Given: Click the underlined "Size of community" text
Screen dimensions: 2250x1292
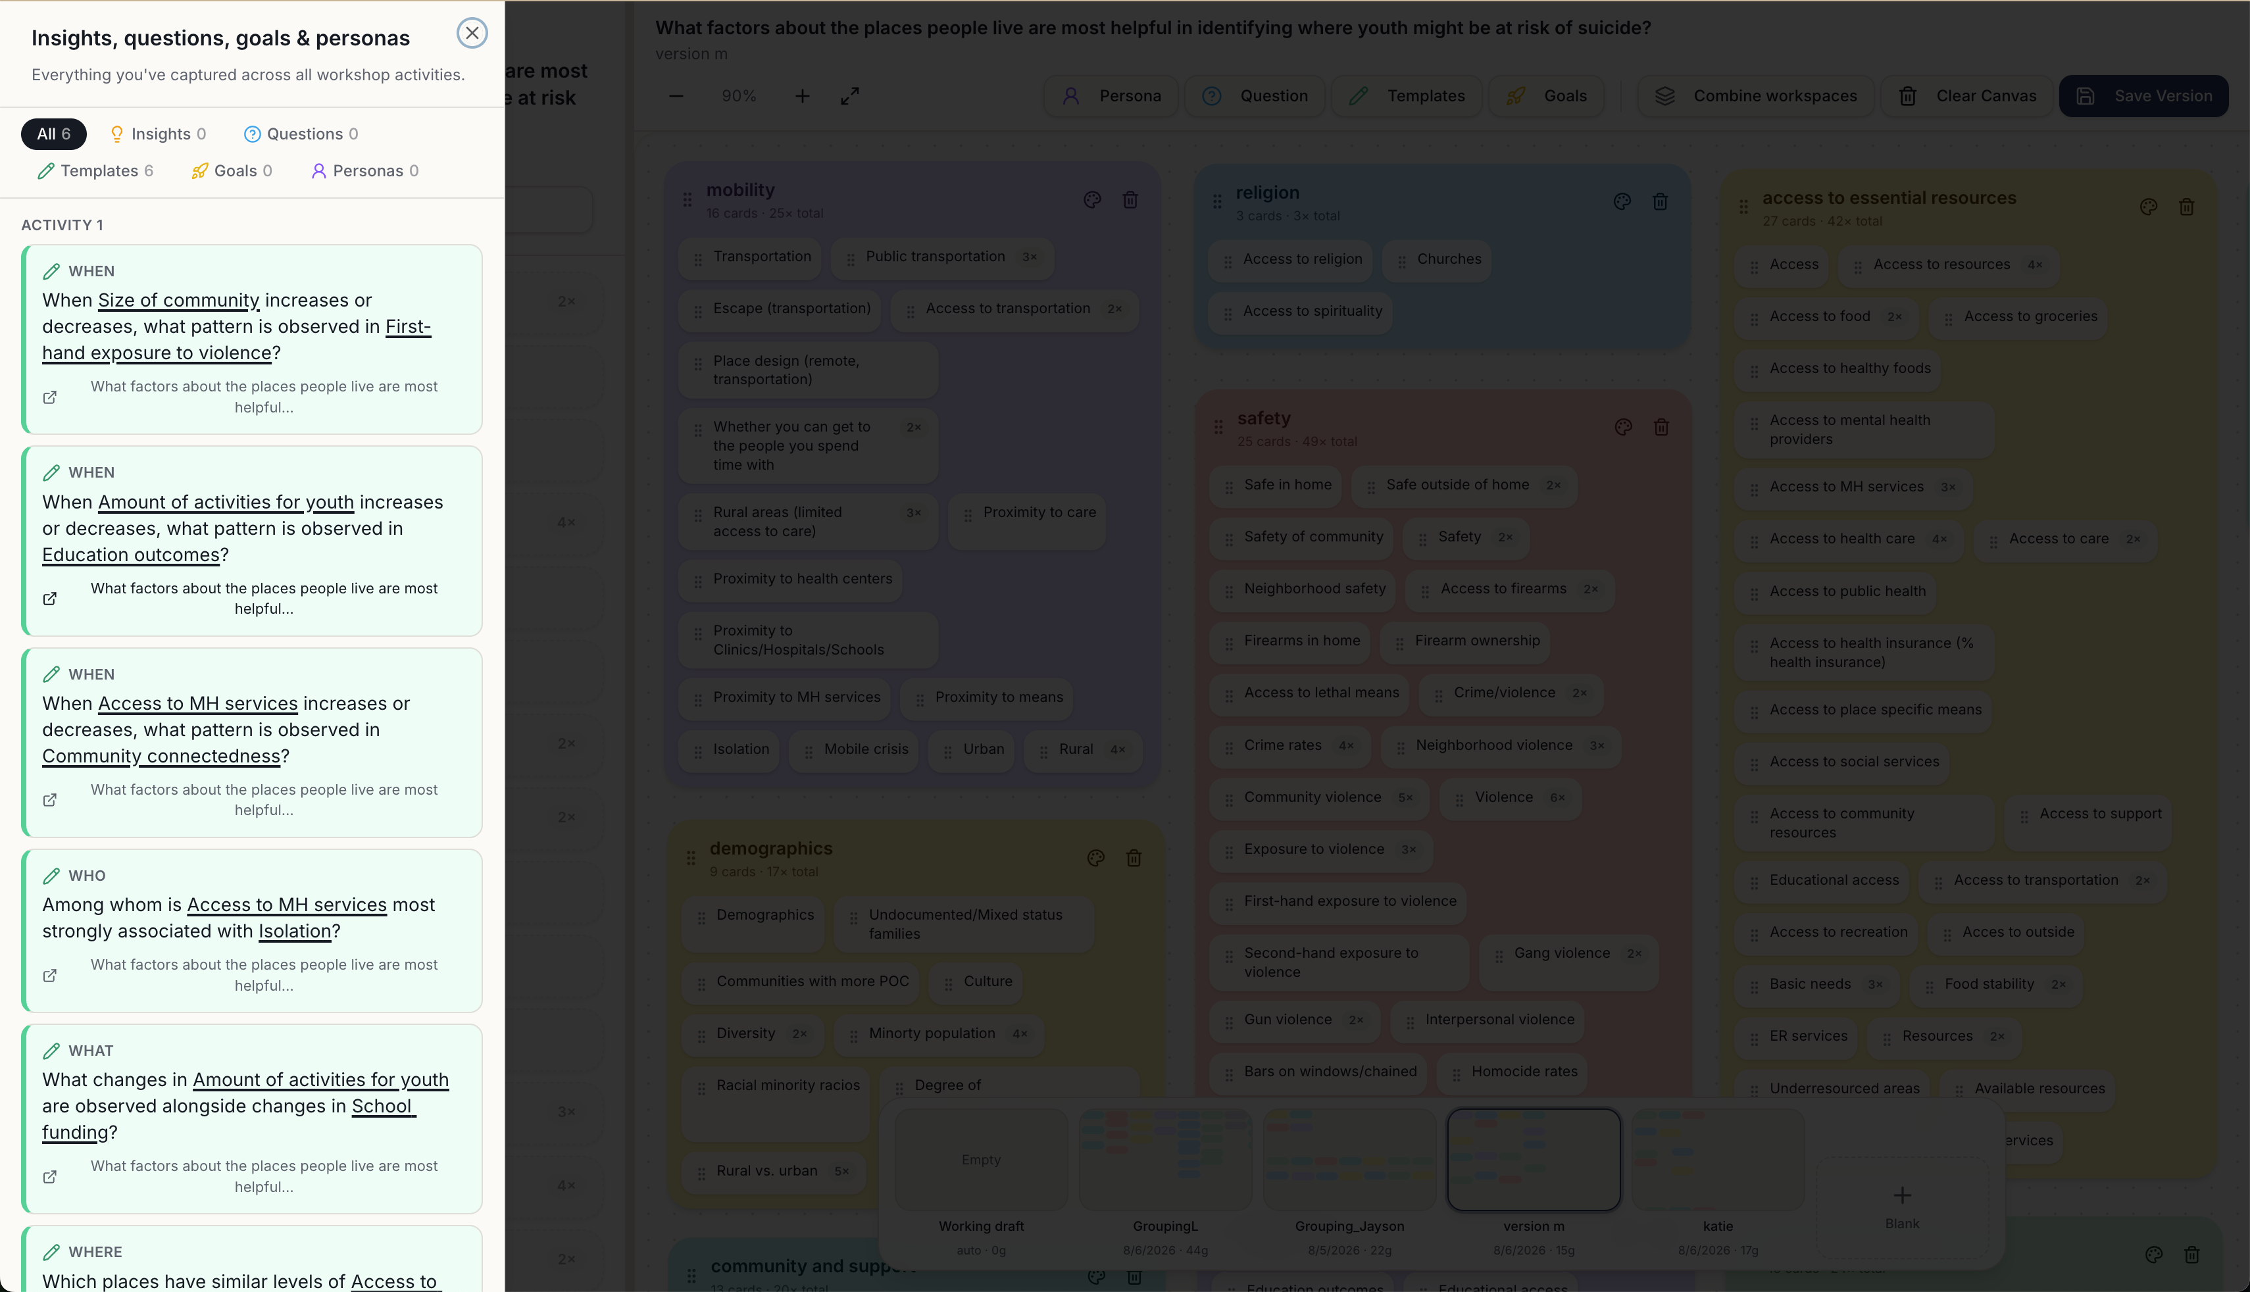Looking at the screenshot, I should click(178, 301).
